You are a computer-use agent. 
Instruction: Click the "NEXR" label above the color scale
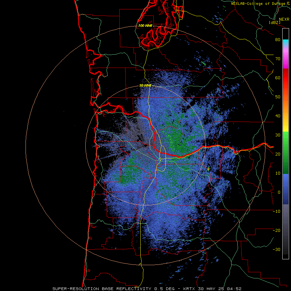[284, 19]
